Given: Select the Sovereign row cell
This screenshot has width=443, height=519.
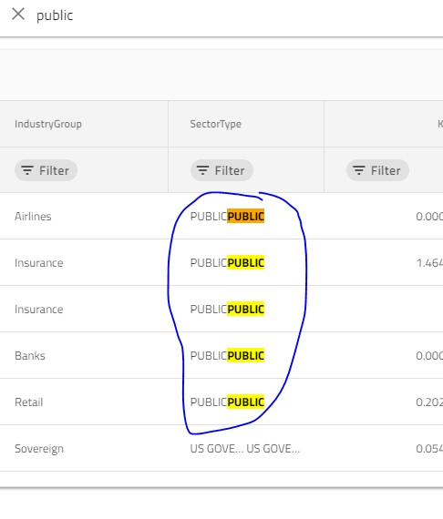Looking at the screenshot, I should tap(39, 449).
